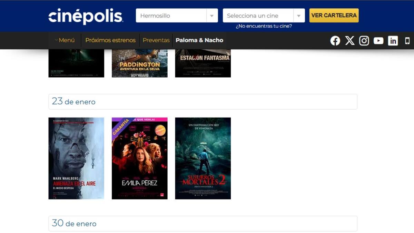Go to the Preventas menu item
414x233 pixels.
pyautogui.click(x=156, y=40)
